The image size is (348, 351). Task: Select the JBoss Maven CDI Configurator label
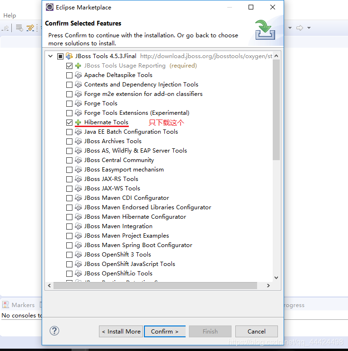(x=126, y=198)
